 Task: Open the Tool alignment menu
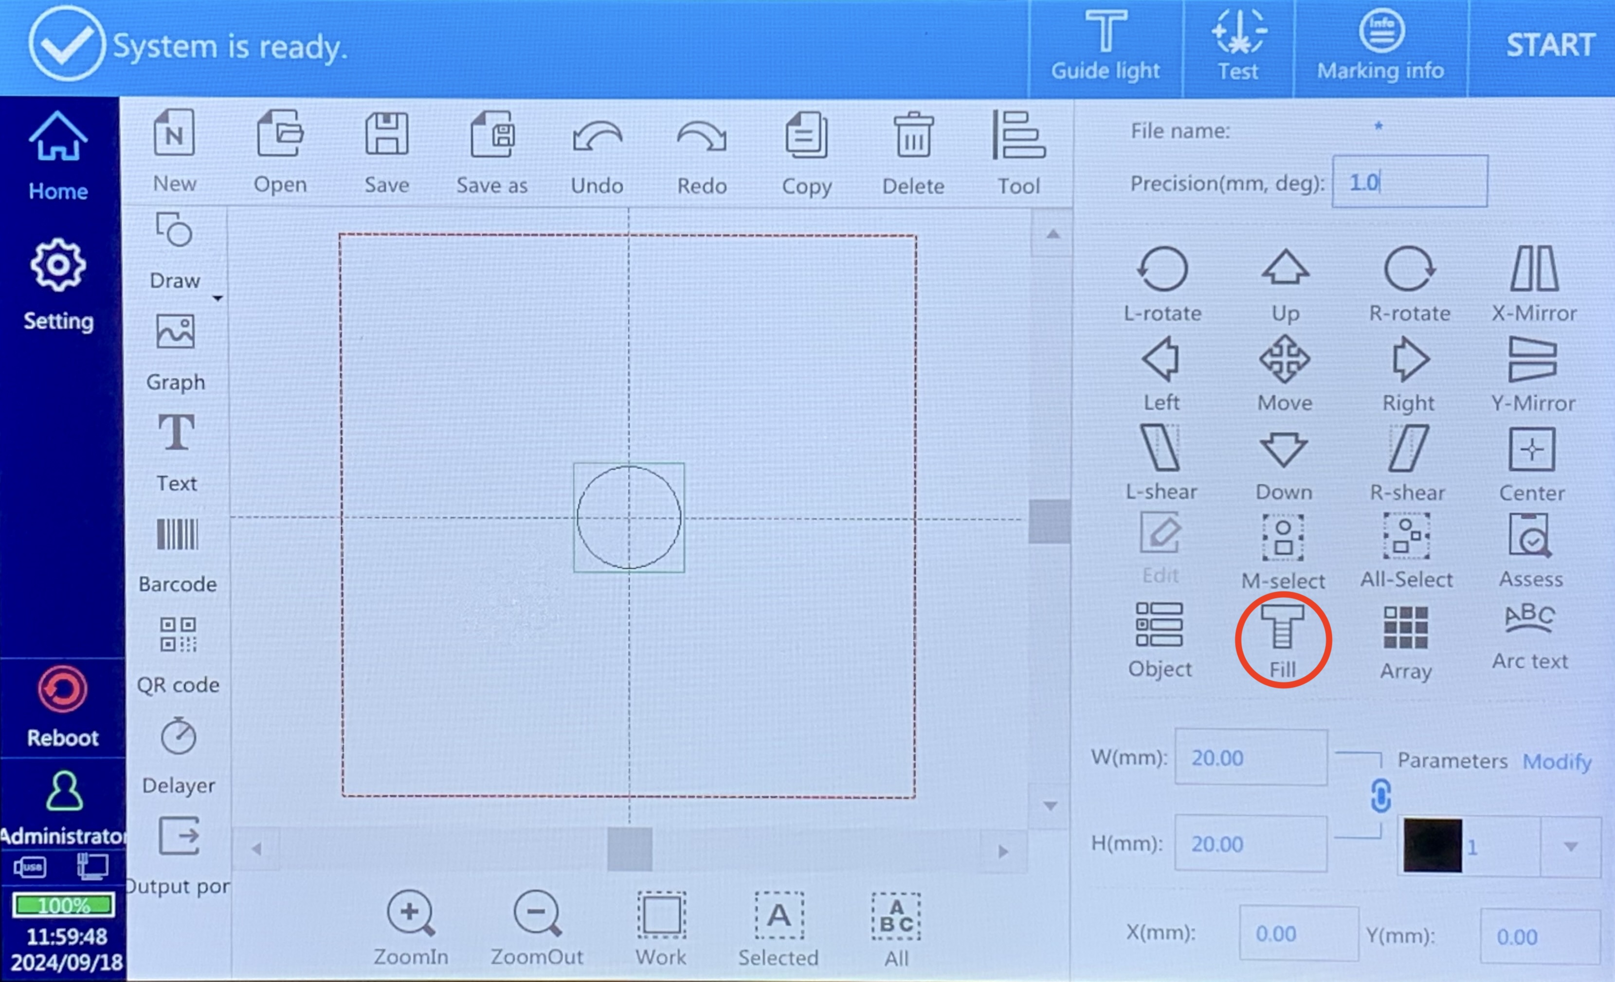click(x=1019, y=153)
